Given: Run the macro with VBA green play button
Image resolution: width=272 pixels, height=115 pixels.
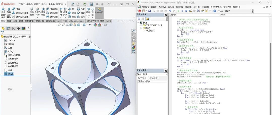Looking at the screenshot, I should 178,11.
